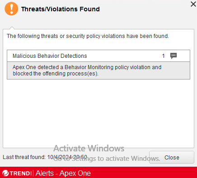The image size is (197, 178).
Task: Click the TREND wordmark in red bar
Action: [20, 173]
